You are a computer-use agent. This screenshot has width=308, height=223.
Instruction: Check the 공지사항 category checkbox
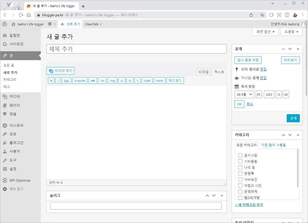point(240,156)
